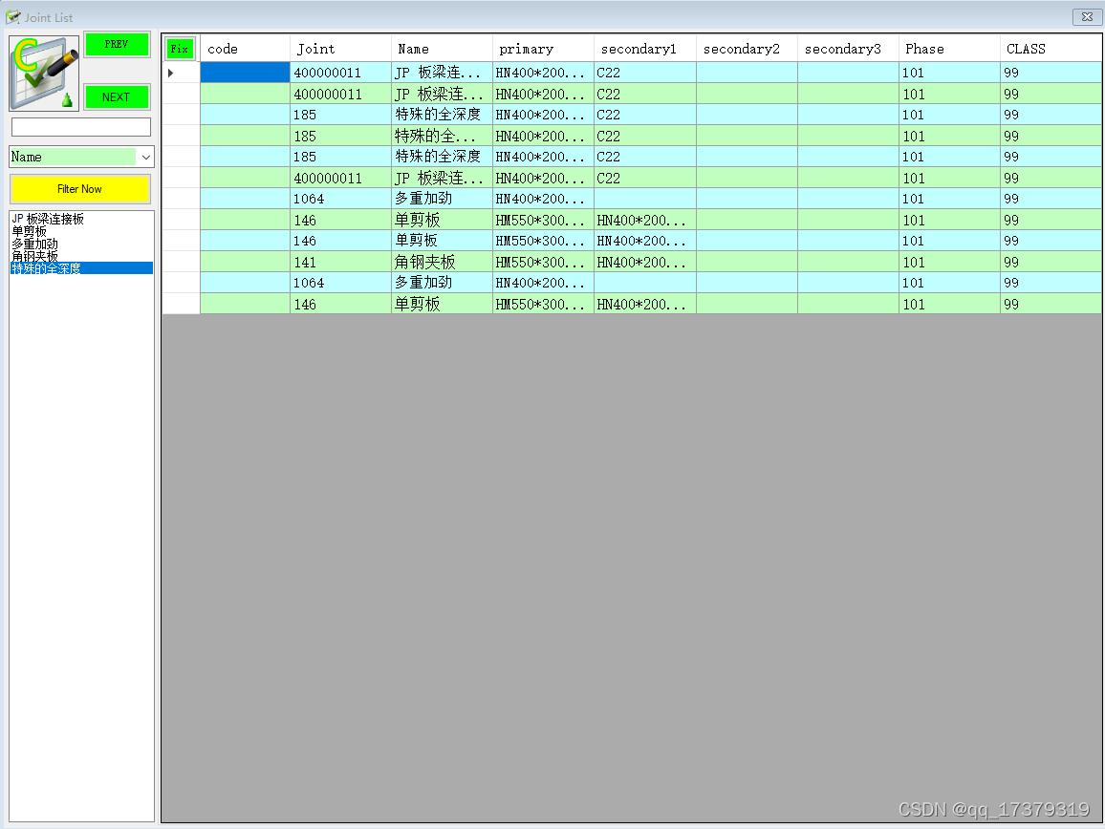Close the Joint List window
The image size is (1105, 829).
point(1087,17)
